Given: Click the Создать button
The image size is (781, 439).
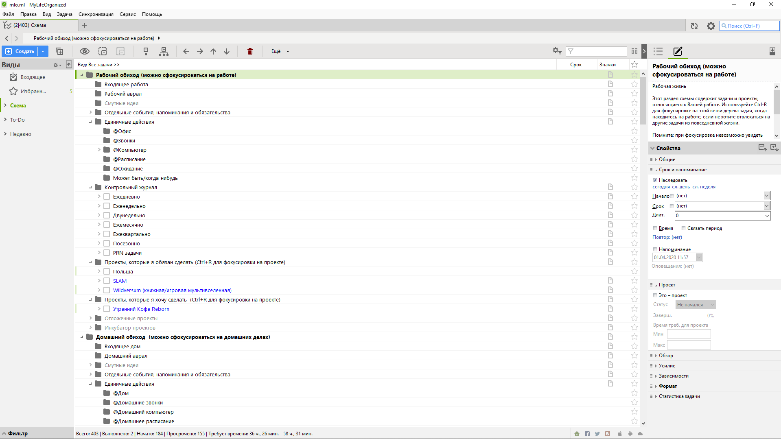Looking at the screenshot, I should coord(20,51).
